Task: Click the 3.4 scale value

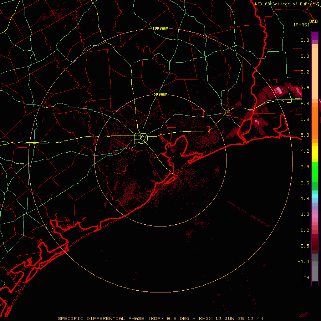Action: click(x=305, y=167)
